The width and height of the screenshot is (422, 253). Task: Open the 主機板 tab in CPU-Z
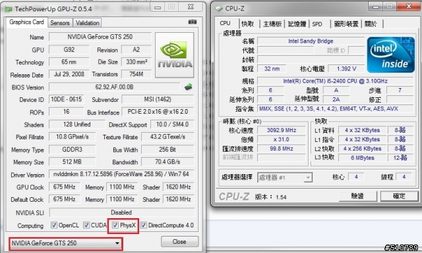pos(272,24)
